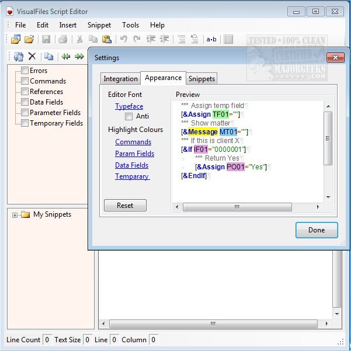Open the Snippet menu

click(x=99, y=25)
